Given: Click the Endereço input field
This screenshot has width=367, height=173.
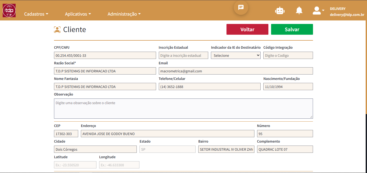Looking at the screenshot, I should coord(168,134).
